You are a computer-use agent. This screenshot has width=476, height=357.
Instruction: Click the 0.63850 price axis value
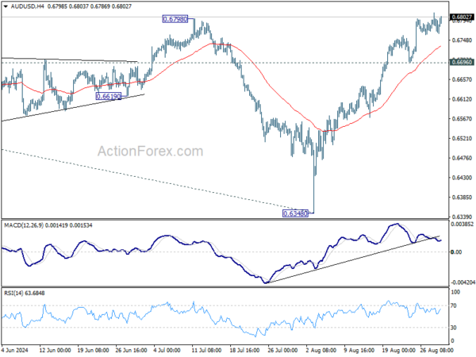462,198
